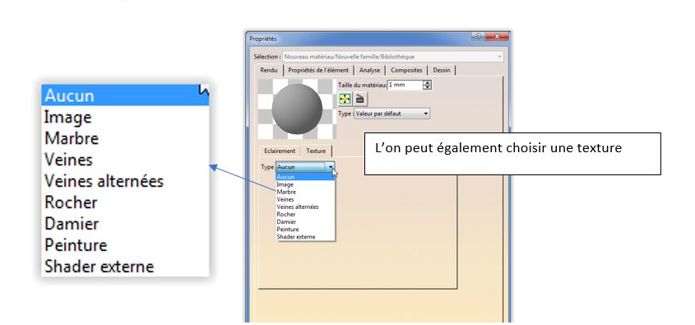Switch to the Analyse tab
Image resolution: width=695 pixels, height=325 pixels.
(369, 70)
